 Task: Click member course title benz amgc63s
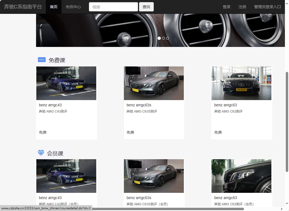coord(139,198)
